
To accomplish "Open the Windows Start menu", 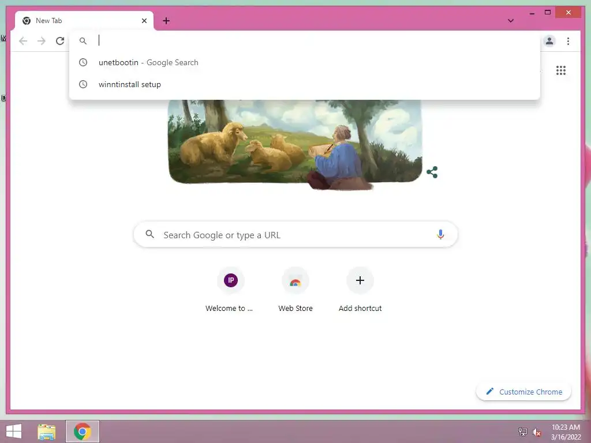I will point(14,431).
